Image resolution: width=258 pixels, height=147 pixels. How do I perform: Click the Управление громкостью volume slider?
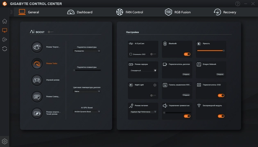(177, 113)
